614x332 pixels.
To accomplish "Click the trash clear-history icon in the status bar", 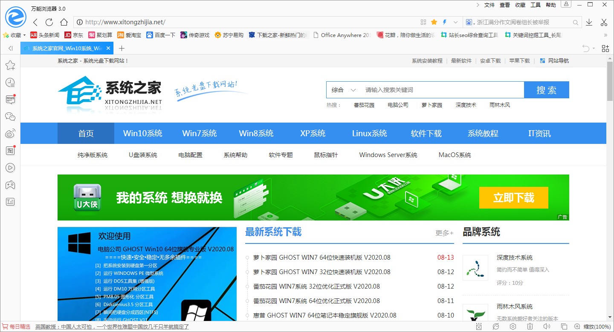I will (x=530, y=326).
